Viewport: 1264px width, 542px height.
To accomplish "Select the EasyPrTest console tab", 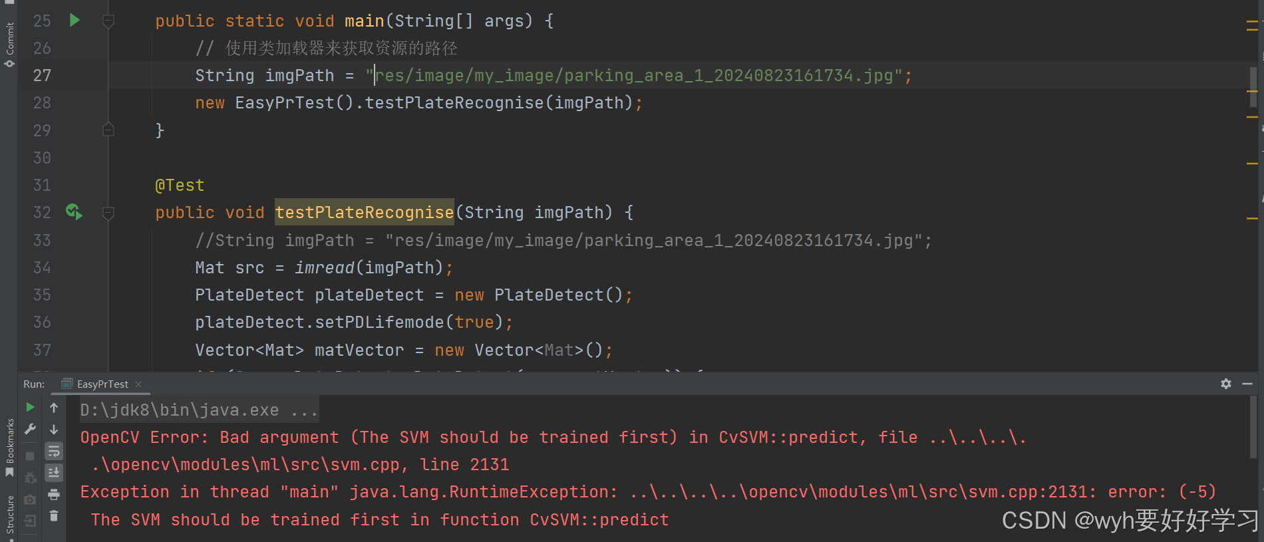I will click(x=101, y=384).
